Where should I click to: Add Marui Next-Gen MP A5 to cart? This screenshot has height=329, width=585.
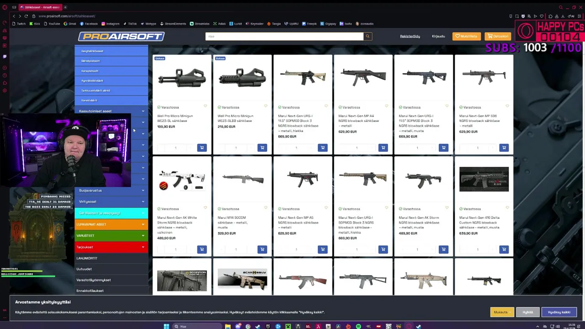pyautogui.click(x=323, y=249)
